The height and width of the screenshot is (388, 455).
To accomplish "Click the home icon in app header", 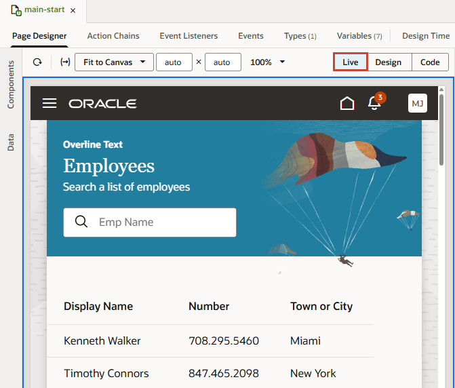I will [347, 103].
